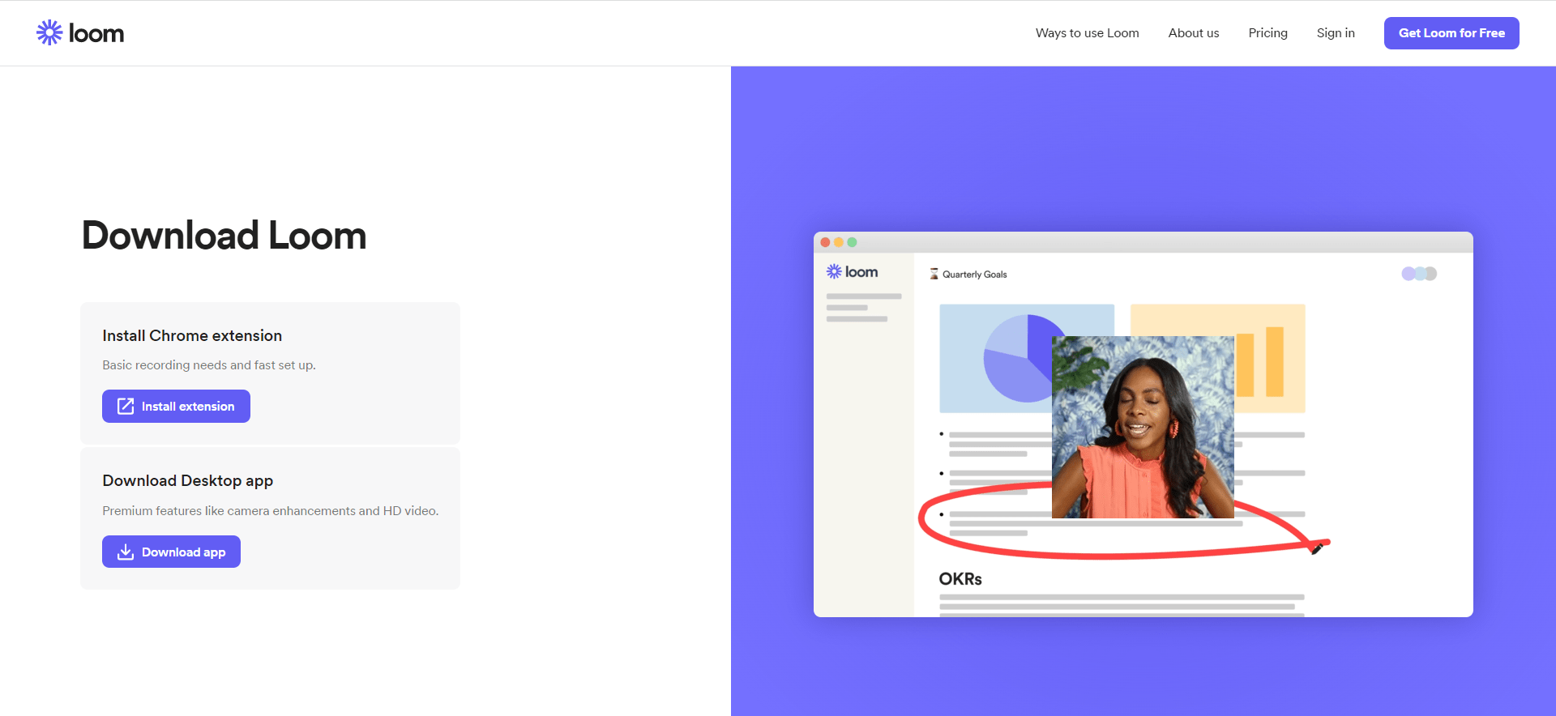Image resolution: width=1556 pixels, height=716 pixels.
Task: Open the About us menu item
Action: pyautogui.click(x=1193, y=33)
